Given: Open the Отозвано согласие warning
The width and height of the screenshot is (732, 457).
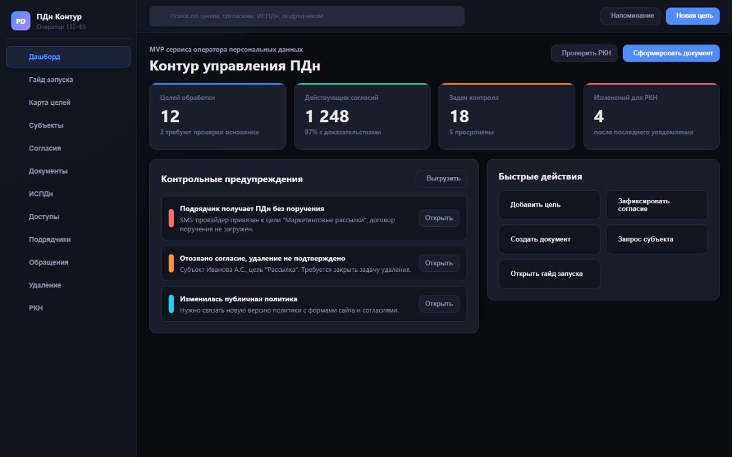Looking at the screenshot, I should coord(439,263).
